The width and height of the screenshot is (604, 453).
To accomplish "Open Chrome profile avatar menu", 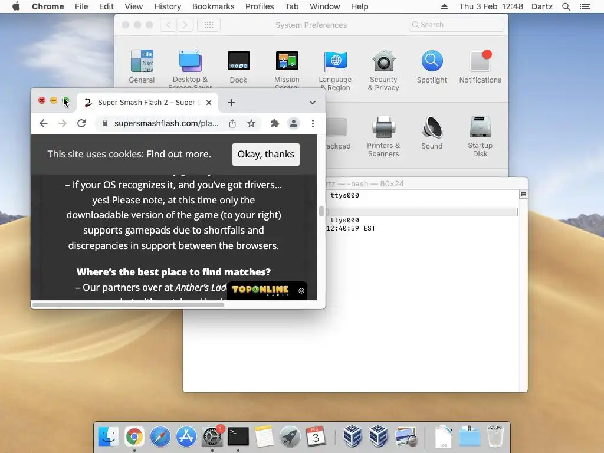I will click(294, 123).
